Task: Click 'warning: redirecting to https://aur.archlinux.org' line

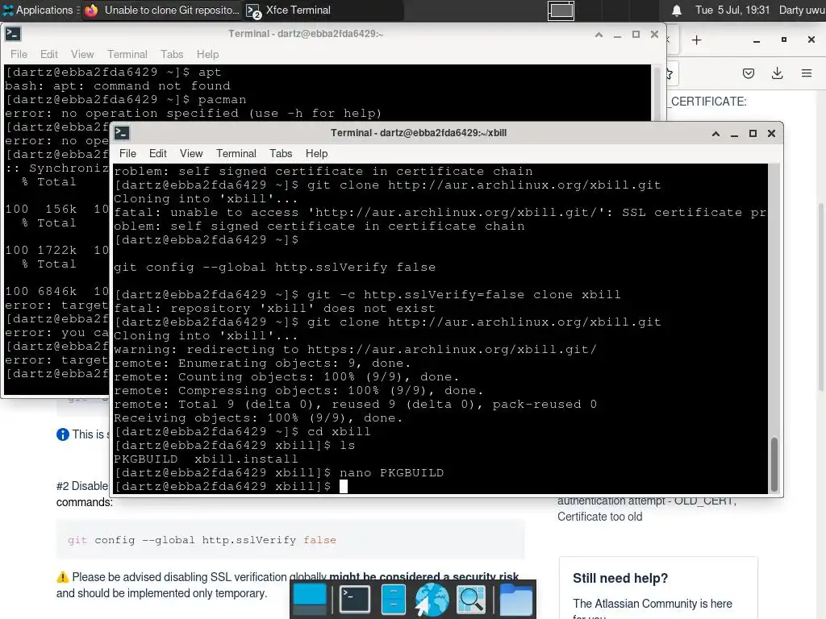Action: pyautogui.click(x=355, y=350)
